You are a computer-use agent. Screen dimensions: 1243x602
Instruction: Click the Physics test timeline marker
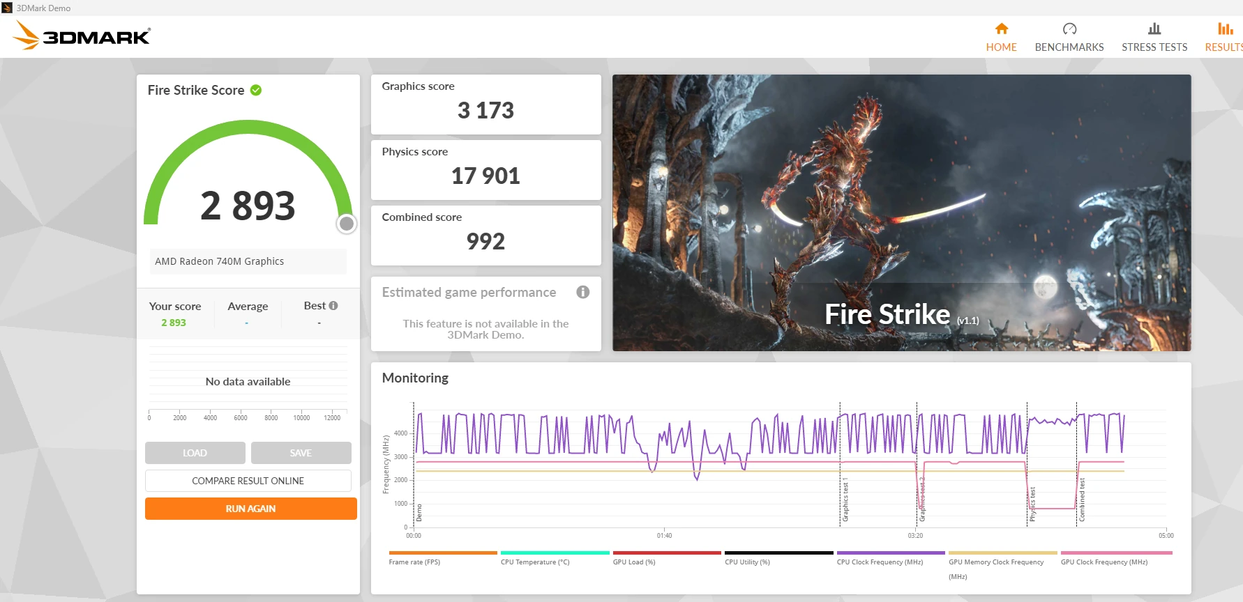1032,504
